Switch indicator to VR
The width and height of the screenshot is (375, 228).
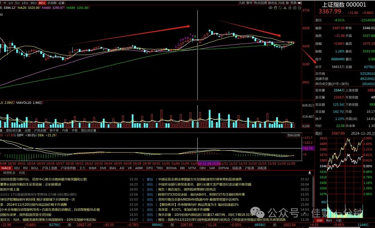[130, 168]
